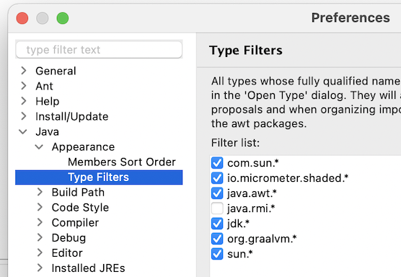Expand the Build Path node

[40, 192]
